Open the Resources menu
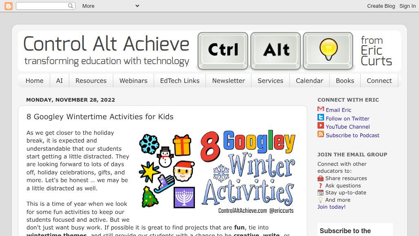 click(x=90, y=80)
